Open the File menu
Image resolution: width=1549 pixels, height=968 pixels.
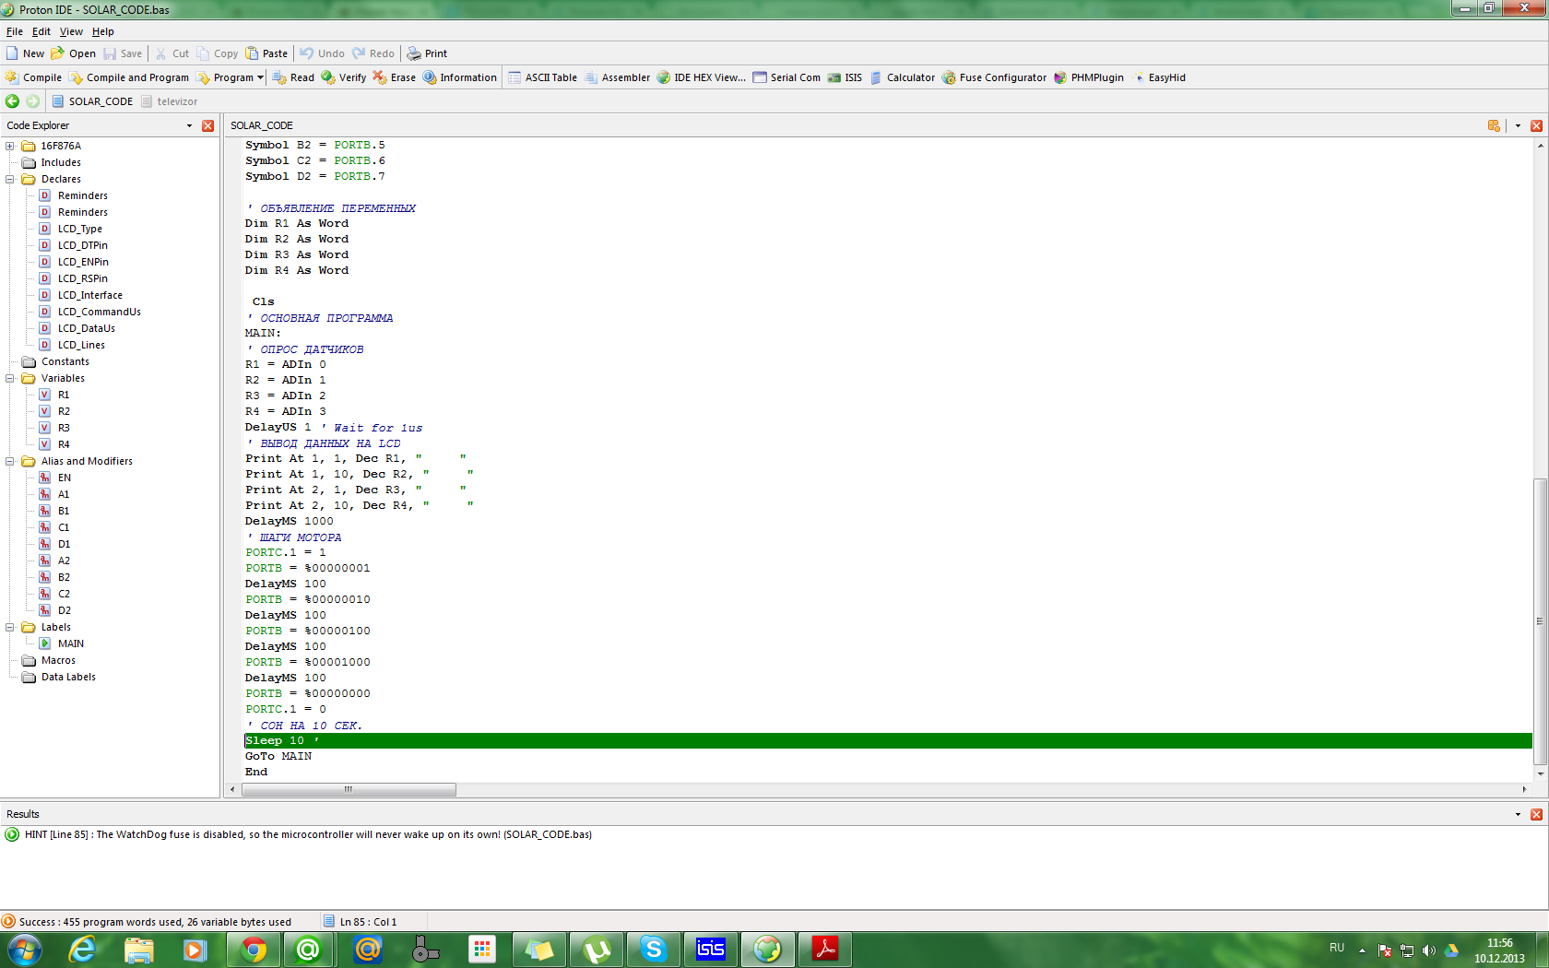15,31
